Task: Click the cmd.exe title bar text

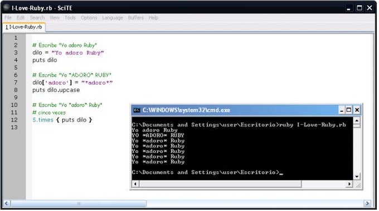Action: (186, 110)
